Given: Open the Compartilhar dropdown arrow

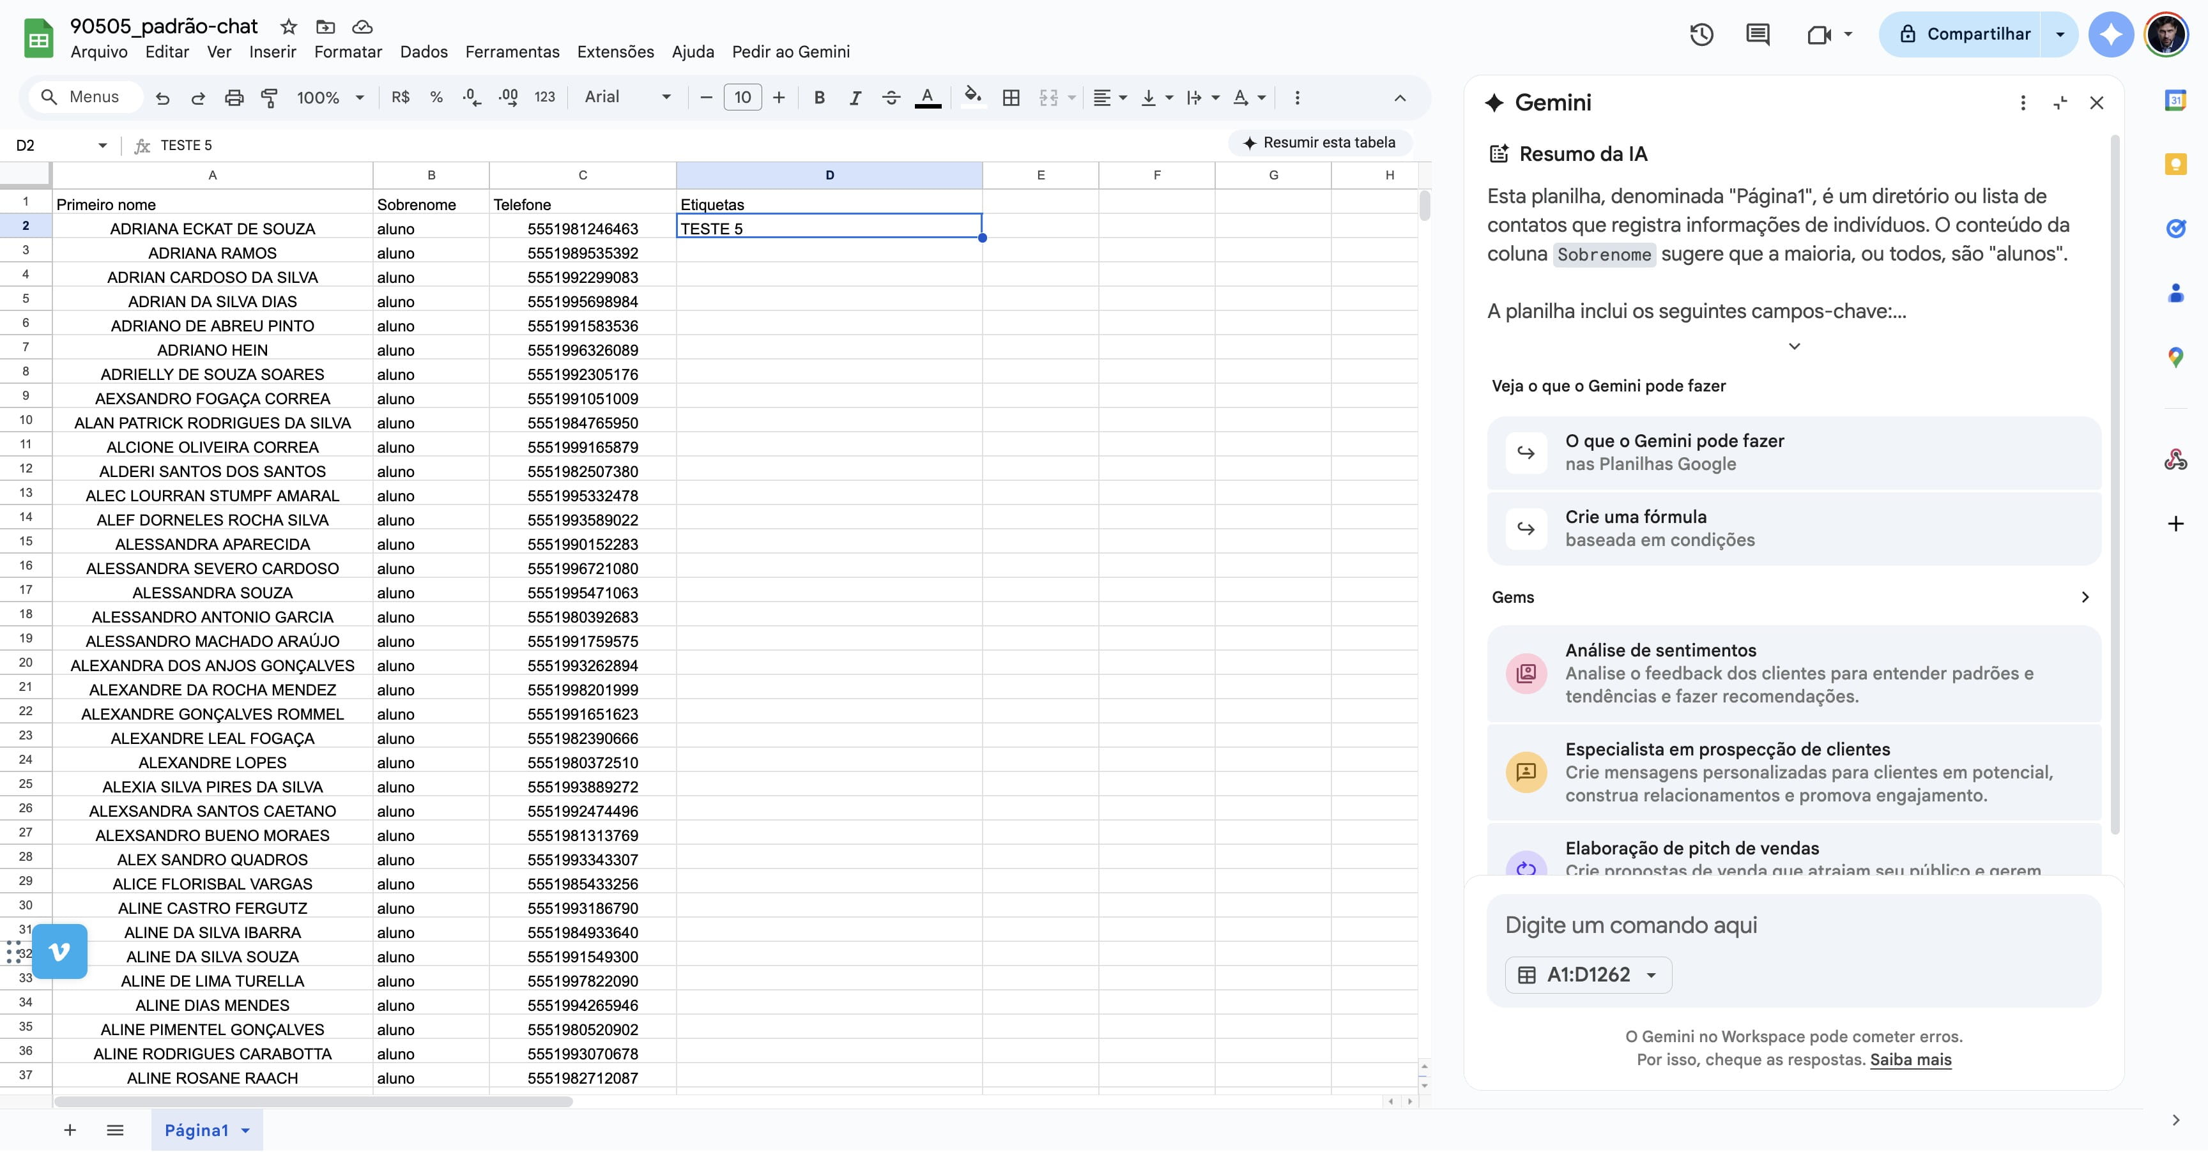Looking at the screenshot, I should click(x=2060, y=34).
